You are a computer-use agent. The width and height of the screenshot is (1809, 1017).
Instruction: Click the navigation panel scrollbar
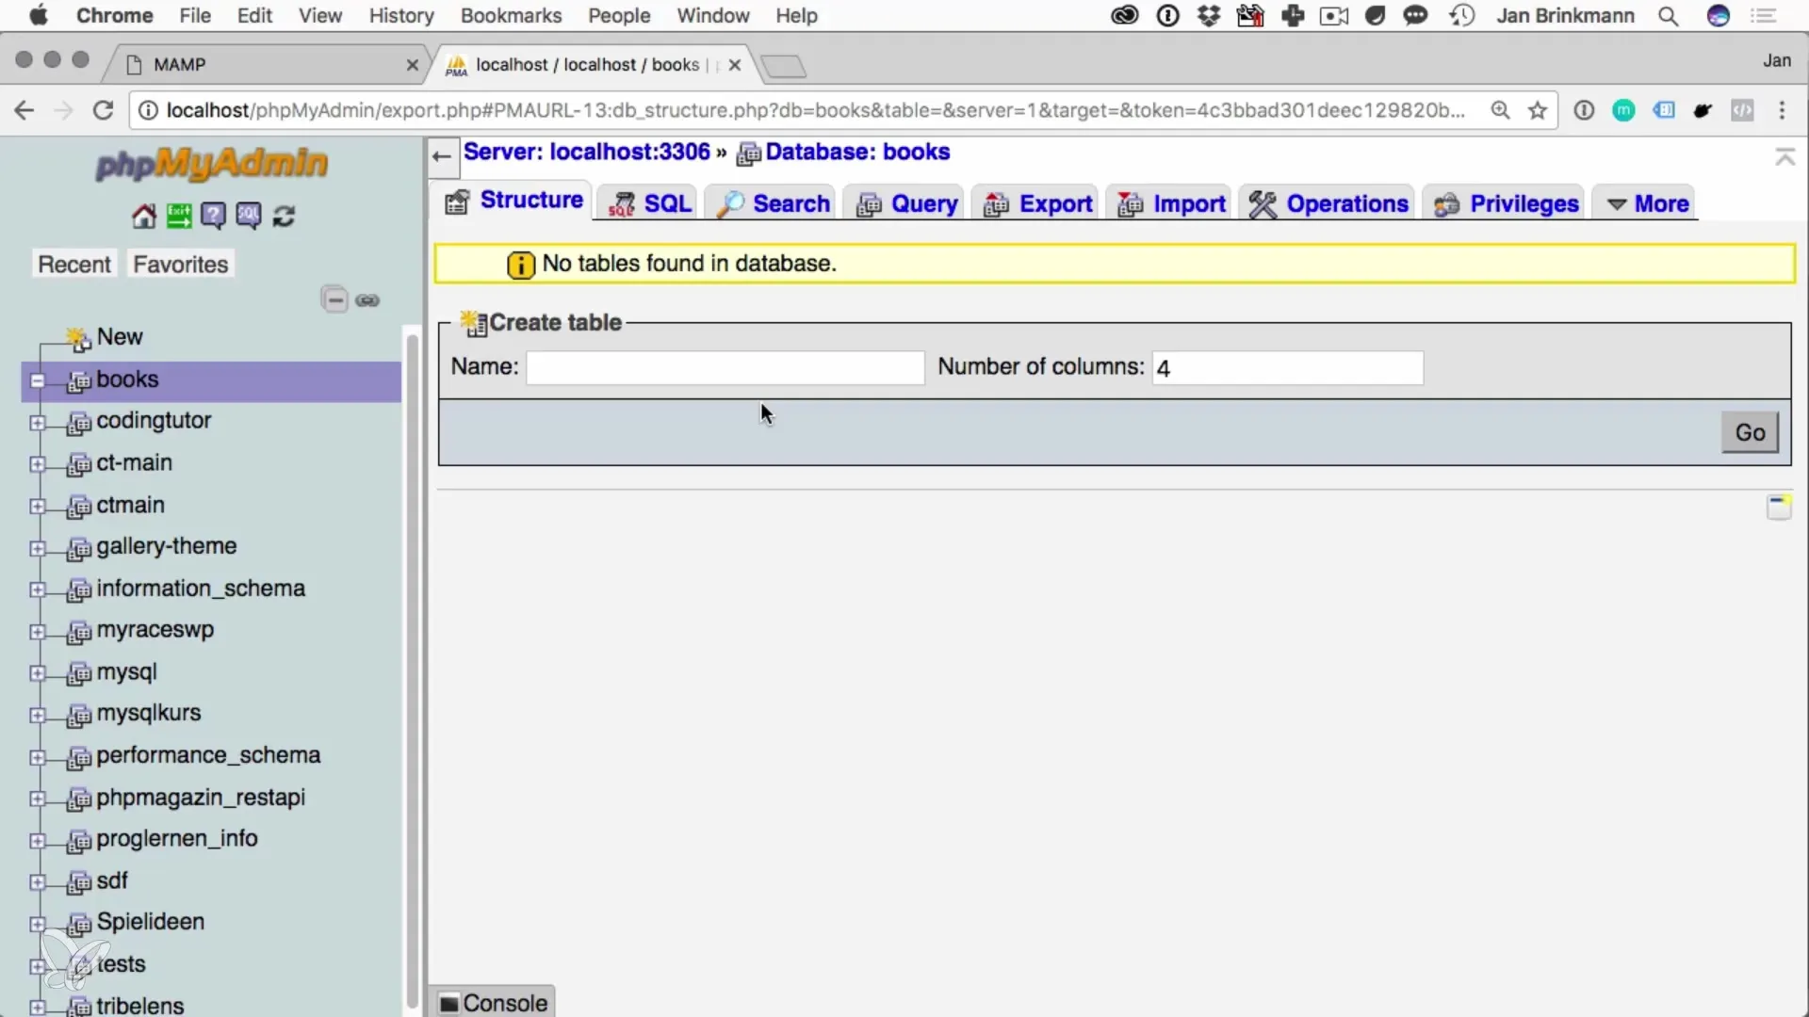coord(412,670)
